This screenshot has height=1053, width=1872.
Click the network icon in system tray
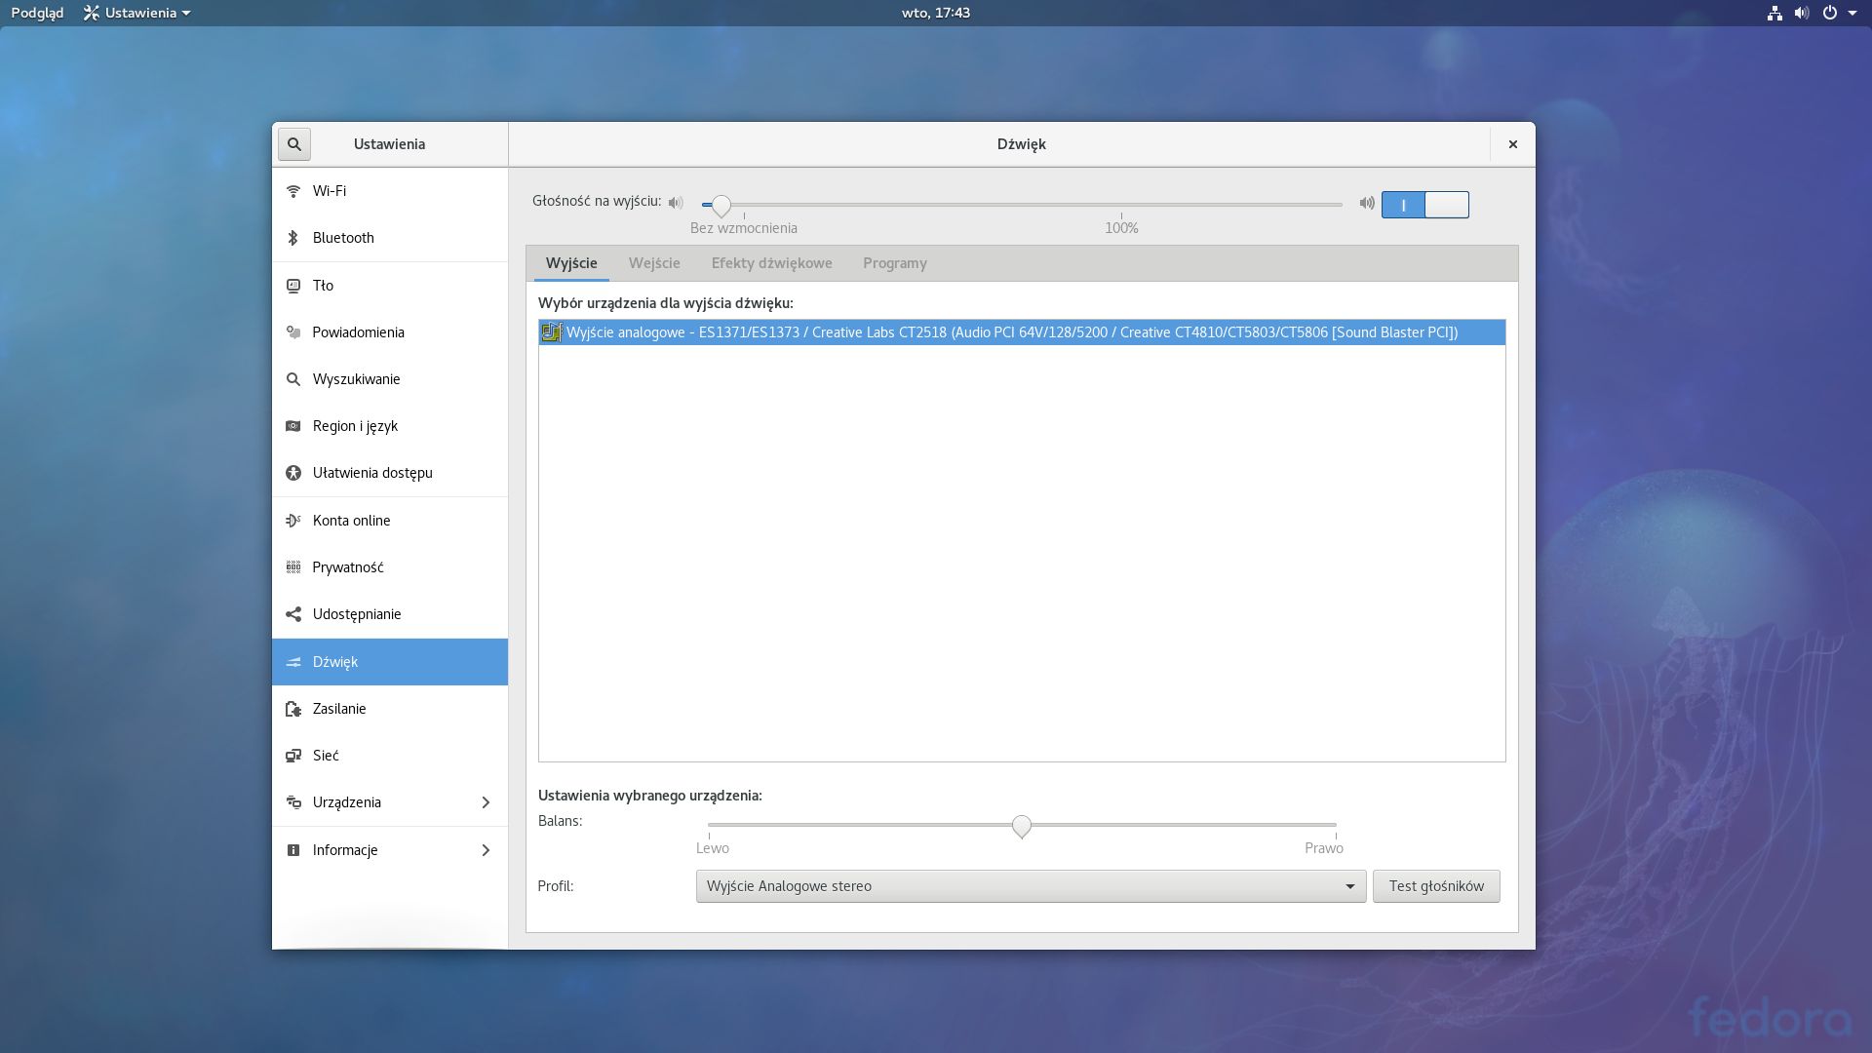1774,13
